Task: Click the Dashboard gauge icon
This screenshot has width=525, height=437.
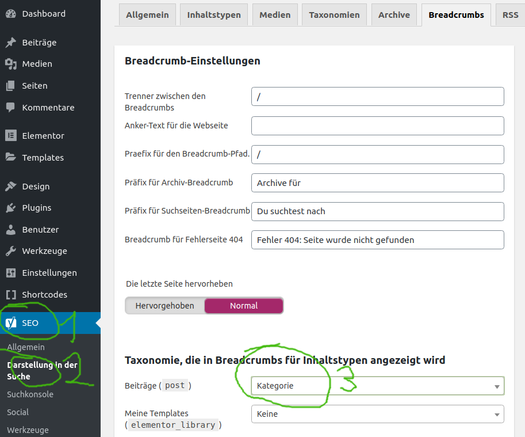Action: click(10, 13)
